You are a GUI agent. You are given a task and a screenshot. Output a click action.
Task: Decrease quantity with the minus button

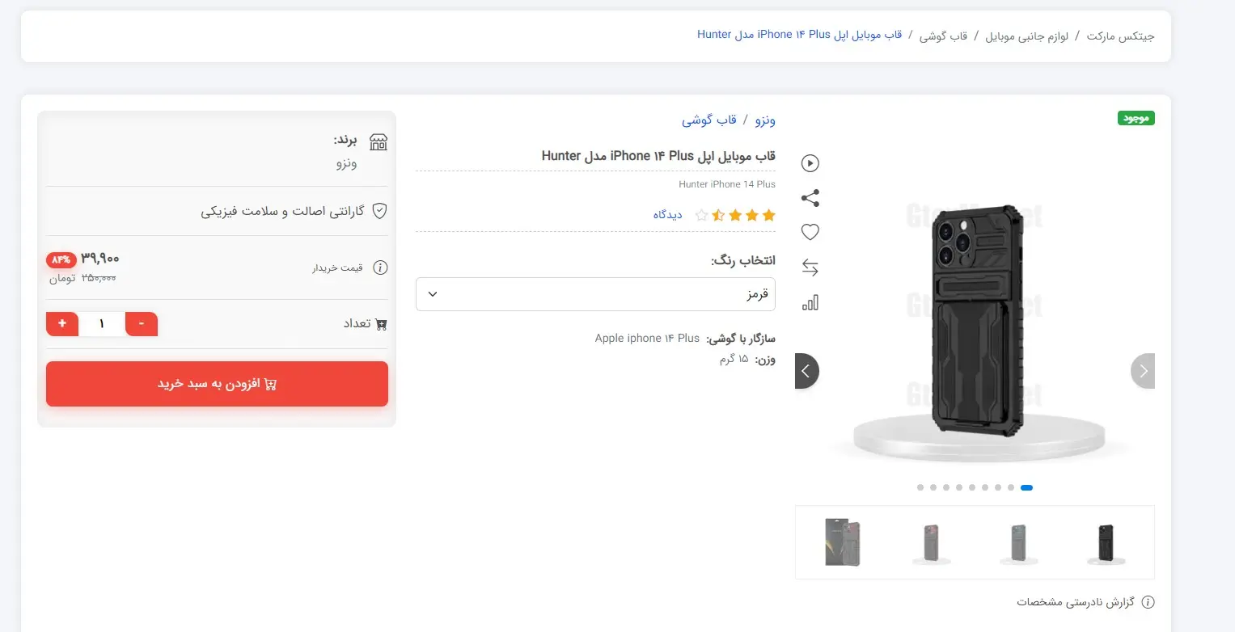coord(142,323)
